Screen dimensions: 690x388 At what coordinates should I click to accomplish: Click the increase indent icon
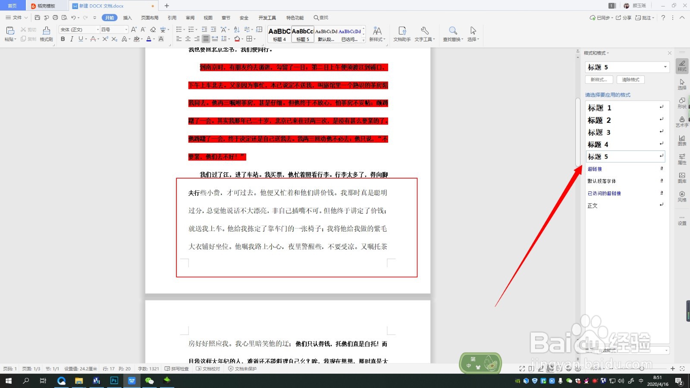point(213,29)
